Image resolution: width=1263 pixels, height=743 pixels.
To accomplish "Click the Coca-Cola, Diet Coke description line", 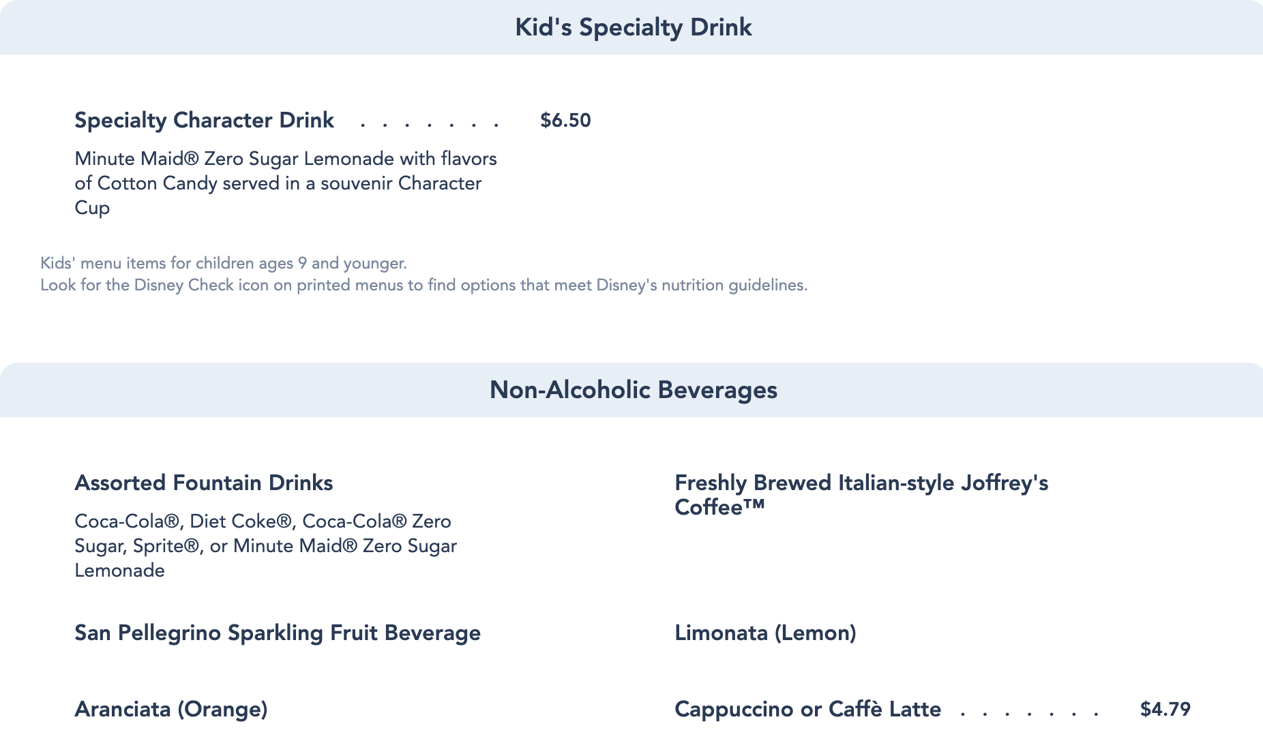I will (x=263, y=521).
